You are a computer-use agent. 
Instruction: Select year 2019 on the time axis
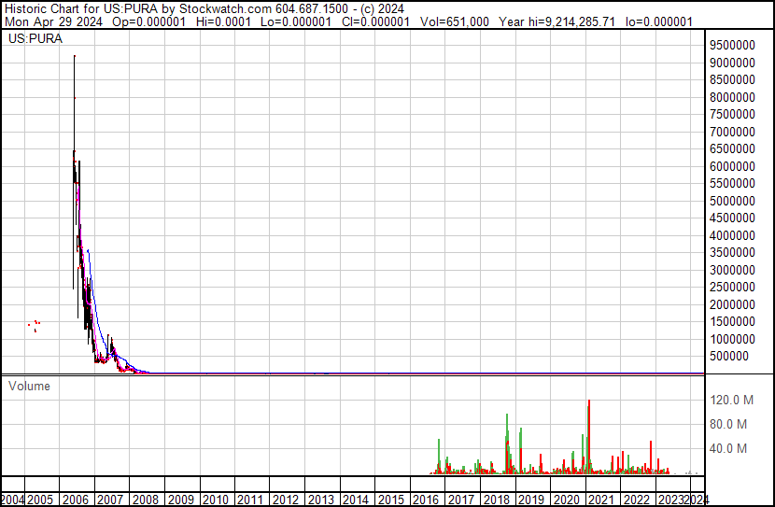(x=531, y=500)
